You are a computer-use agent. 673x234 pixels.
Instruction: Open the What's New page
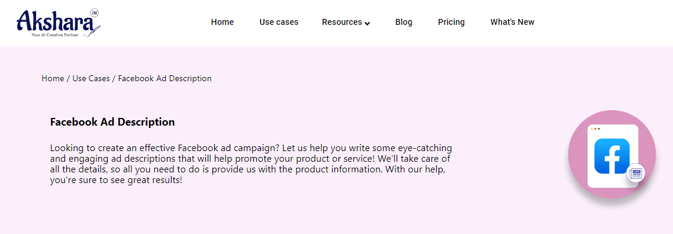pyautogui.click(x=512, y=22)
